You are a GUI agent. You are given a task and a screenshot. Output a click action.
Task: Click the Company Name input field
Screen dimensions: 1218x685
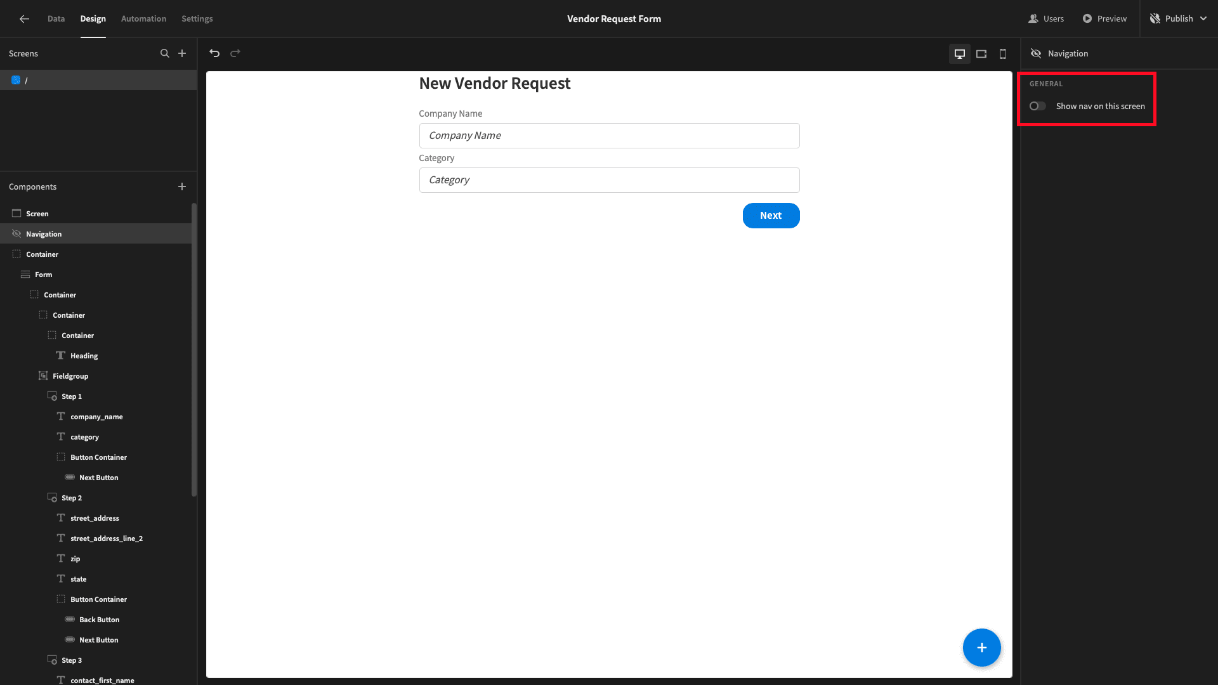[x=609, y=134]
